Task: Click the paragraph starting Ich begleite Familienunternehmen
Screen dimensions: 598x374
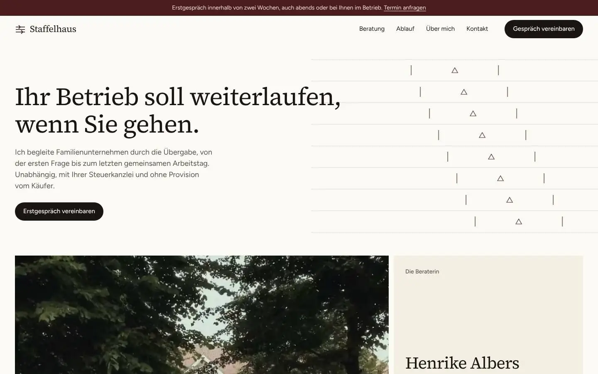Action: [114, 169]
